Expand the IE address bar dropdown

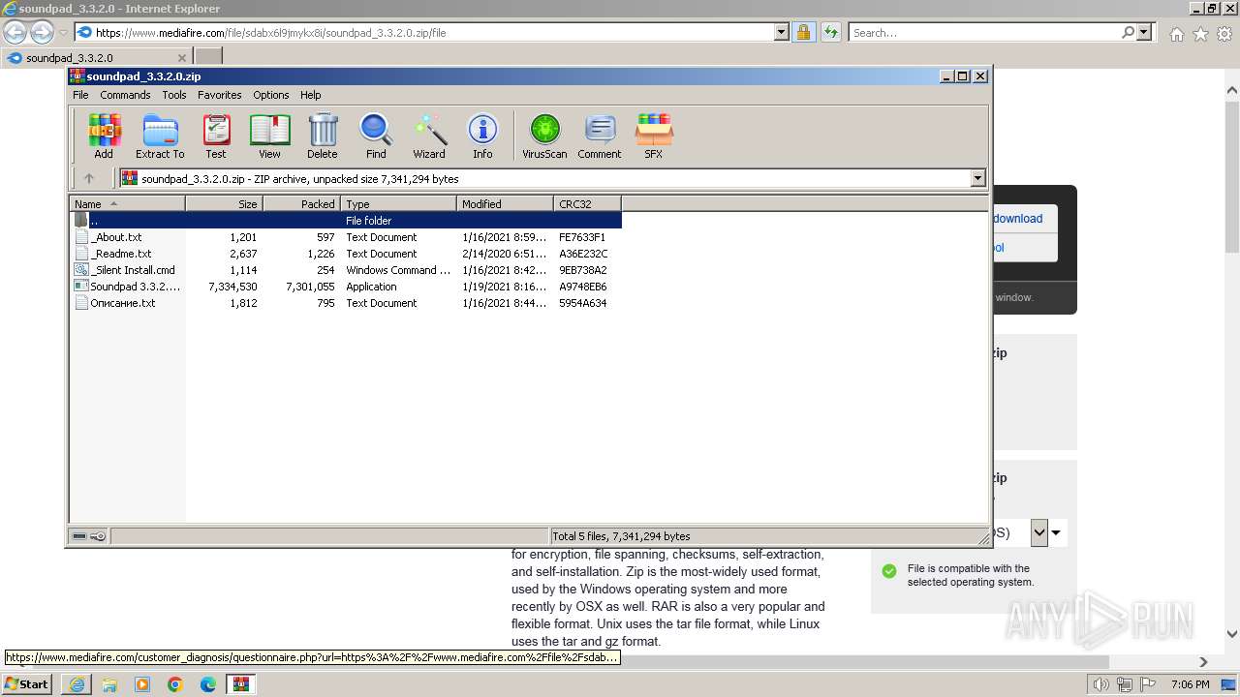782,32
